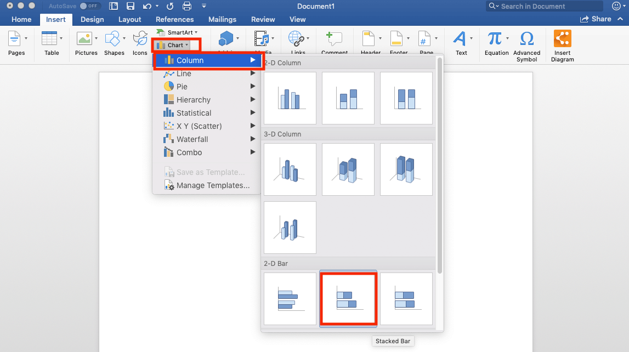Switch to the Mailings tab

(222, 19)
